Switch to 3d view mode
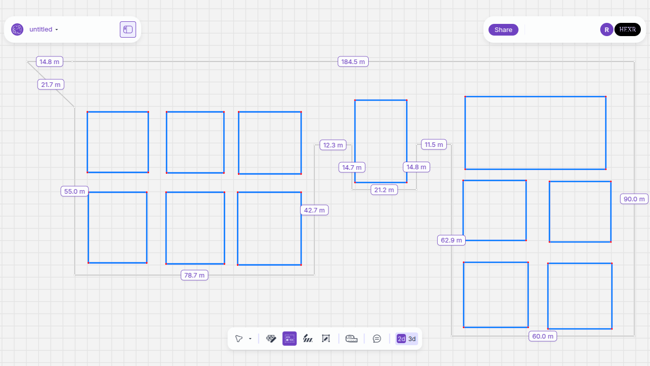 click(412, 339)
